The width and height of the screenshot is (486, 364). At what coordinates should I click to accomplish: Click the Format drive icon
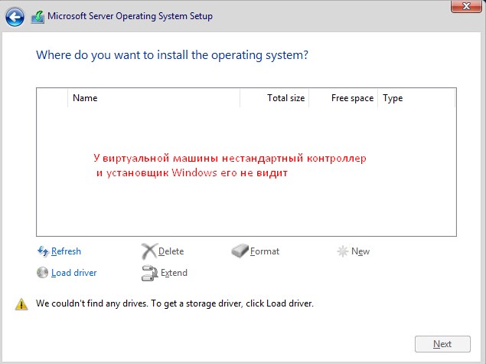240,251
